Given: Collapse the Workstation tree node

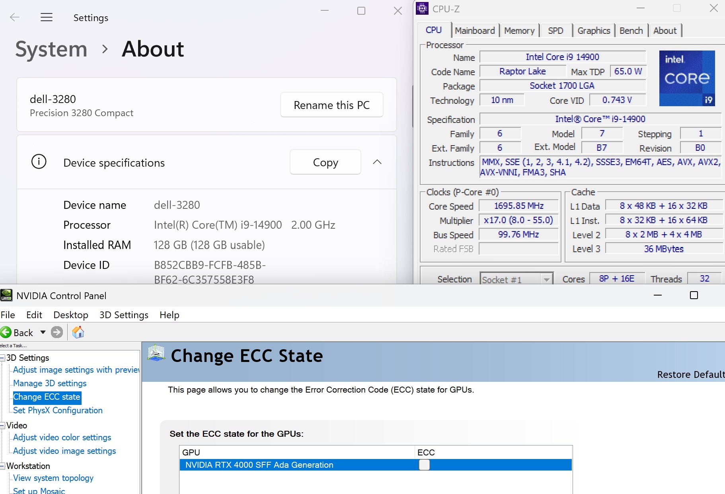Looking at the screenshot, I should point(2,466).
